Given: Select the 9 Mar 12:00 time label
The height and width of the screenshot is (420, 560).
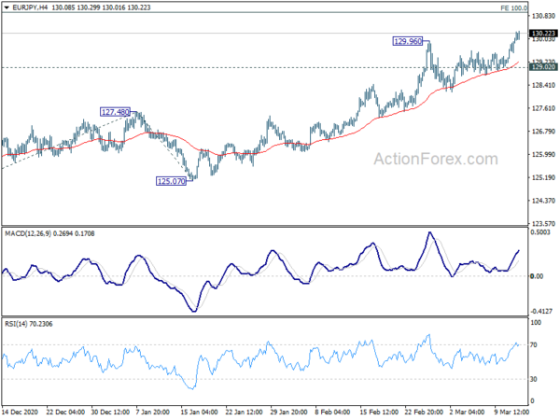Looking at the screenshot, I should tap(511, 413).
